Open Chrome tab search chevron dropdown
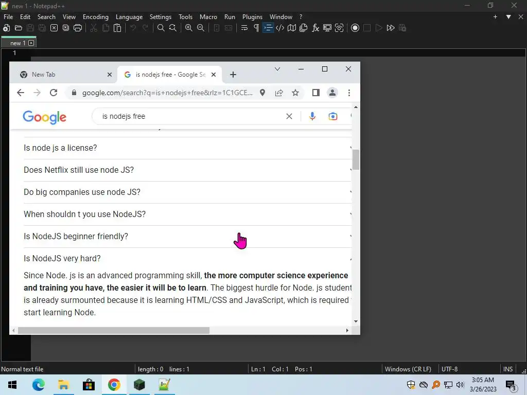527x395 pixels. [277, 69]
